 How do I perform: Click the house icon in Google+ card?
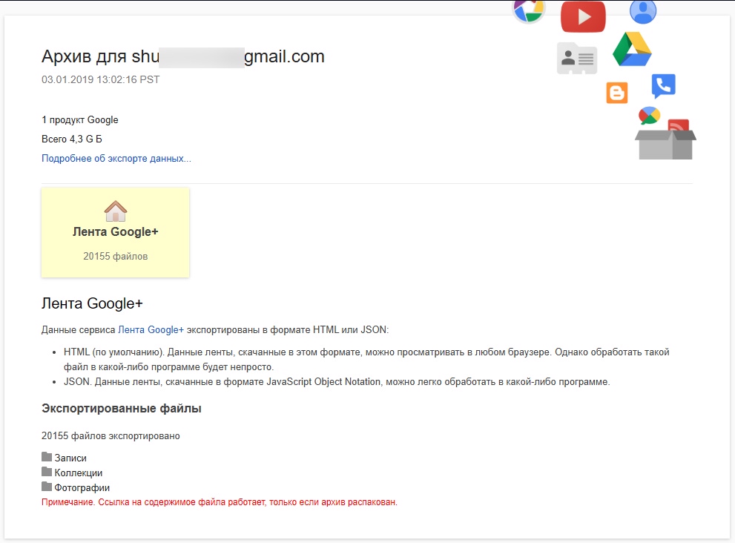(116, 211)
